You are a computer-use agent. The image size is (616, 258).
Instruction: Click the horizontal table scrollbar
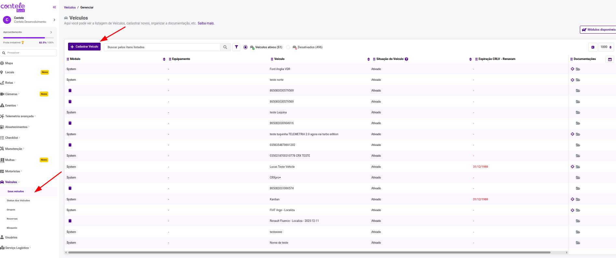309,252
